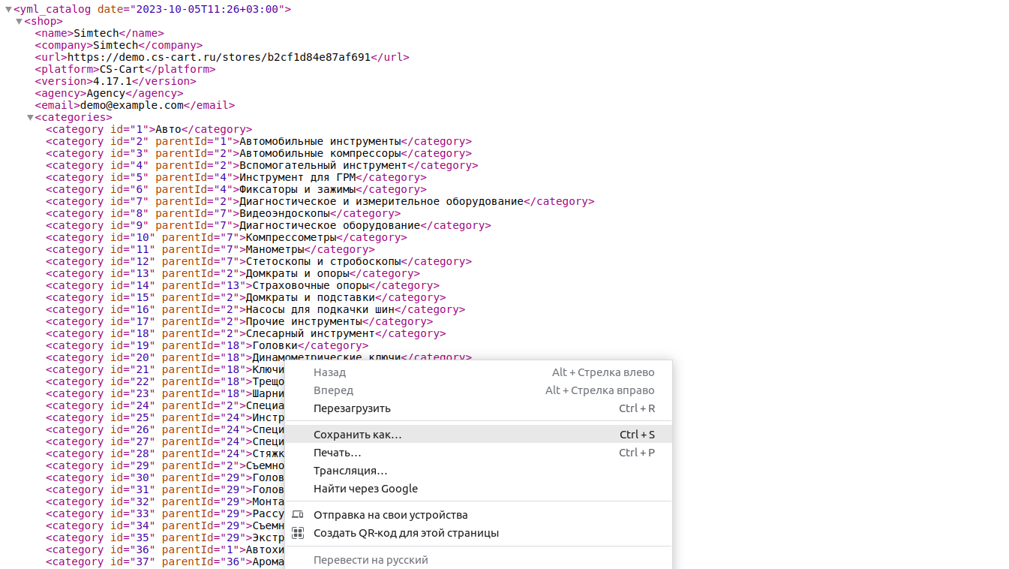Click the "Автомобильные компрессоры" category line
Image resolution: width=1009 pixels, height=569 pixels.
click(x=320, y=153)
